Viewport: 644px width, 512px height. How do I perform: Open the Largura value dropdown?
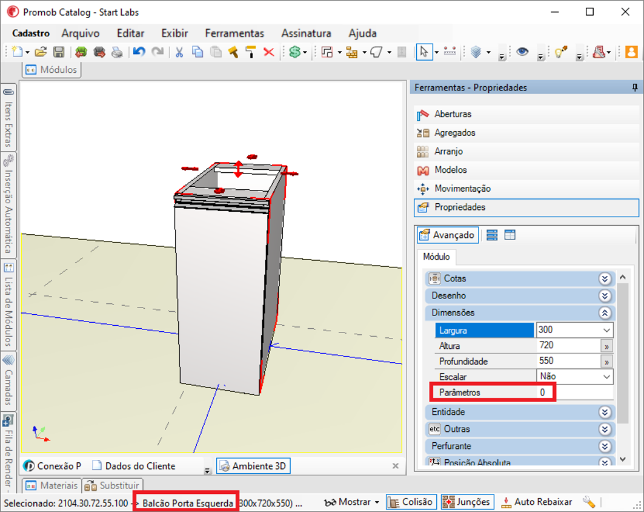tap(606, 330)
